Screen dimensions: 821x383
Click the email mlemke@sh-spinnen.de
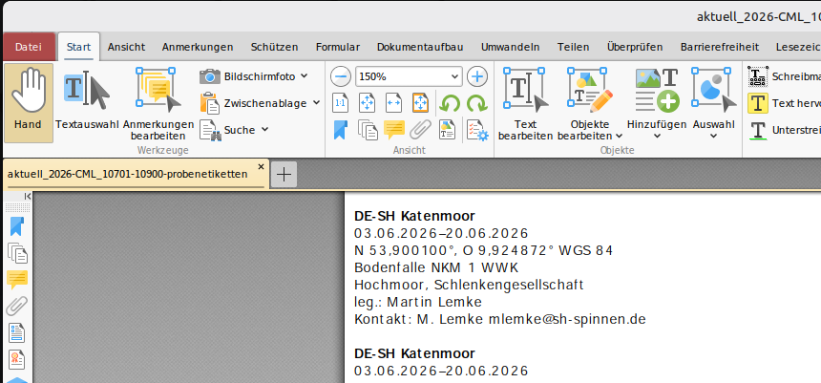[x=567, y=319]
